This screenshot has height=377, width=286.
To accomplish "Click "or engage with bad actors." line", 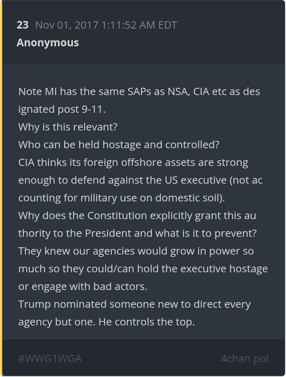I will tap(83, 286).
